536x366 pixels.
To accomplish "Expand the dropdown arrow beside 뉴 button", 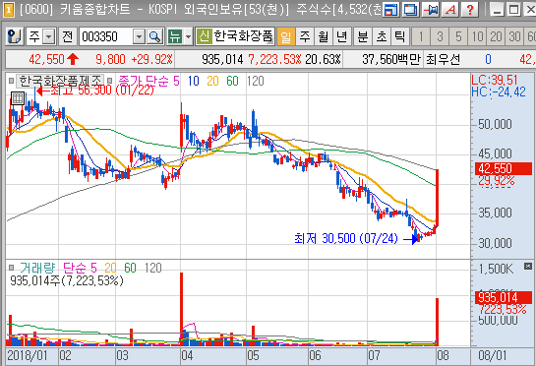I will pos(189,36).
